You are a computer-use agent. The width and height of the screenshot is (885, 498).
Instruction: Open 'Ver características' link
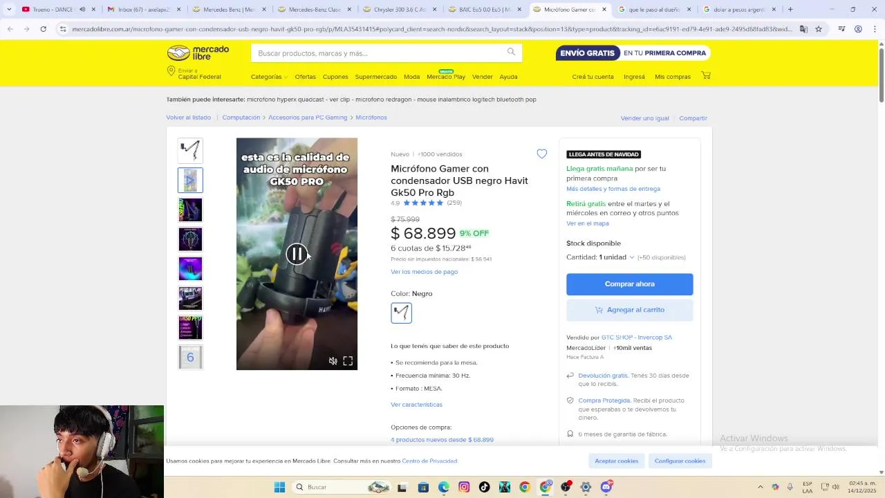pos(416,405)
